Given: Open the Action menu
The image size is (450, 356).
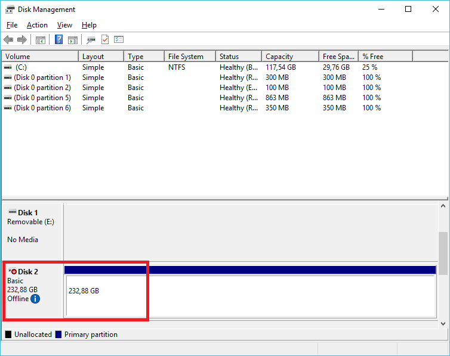Looking at the screenshot, I should coord(37,25).
